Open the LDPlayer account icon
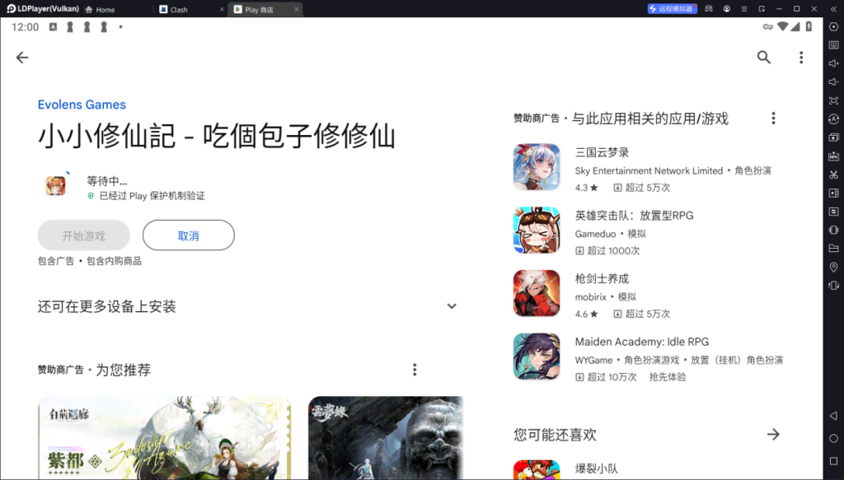 point(727,8)
